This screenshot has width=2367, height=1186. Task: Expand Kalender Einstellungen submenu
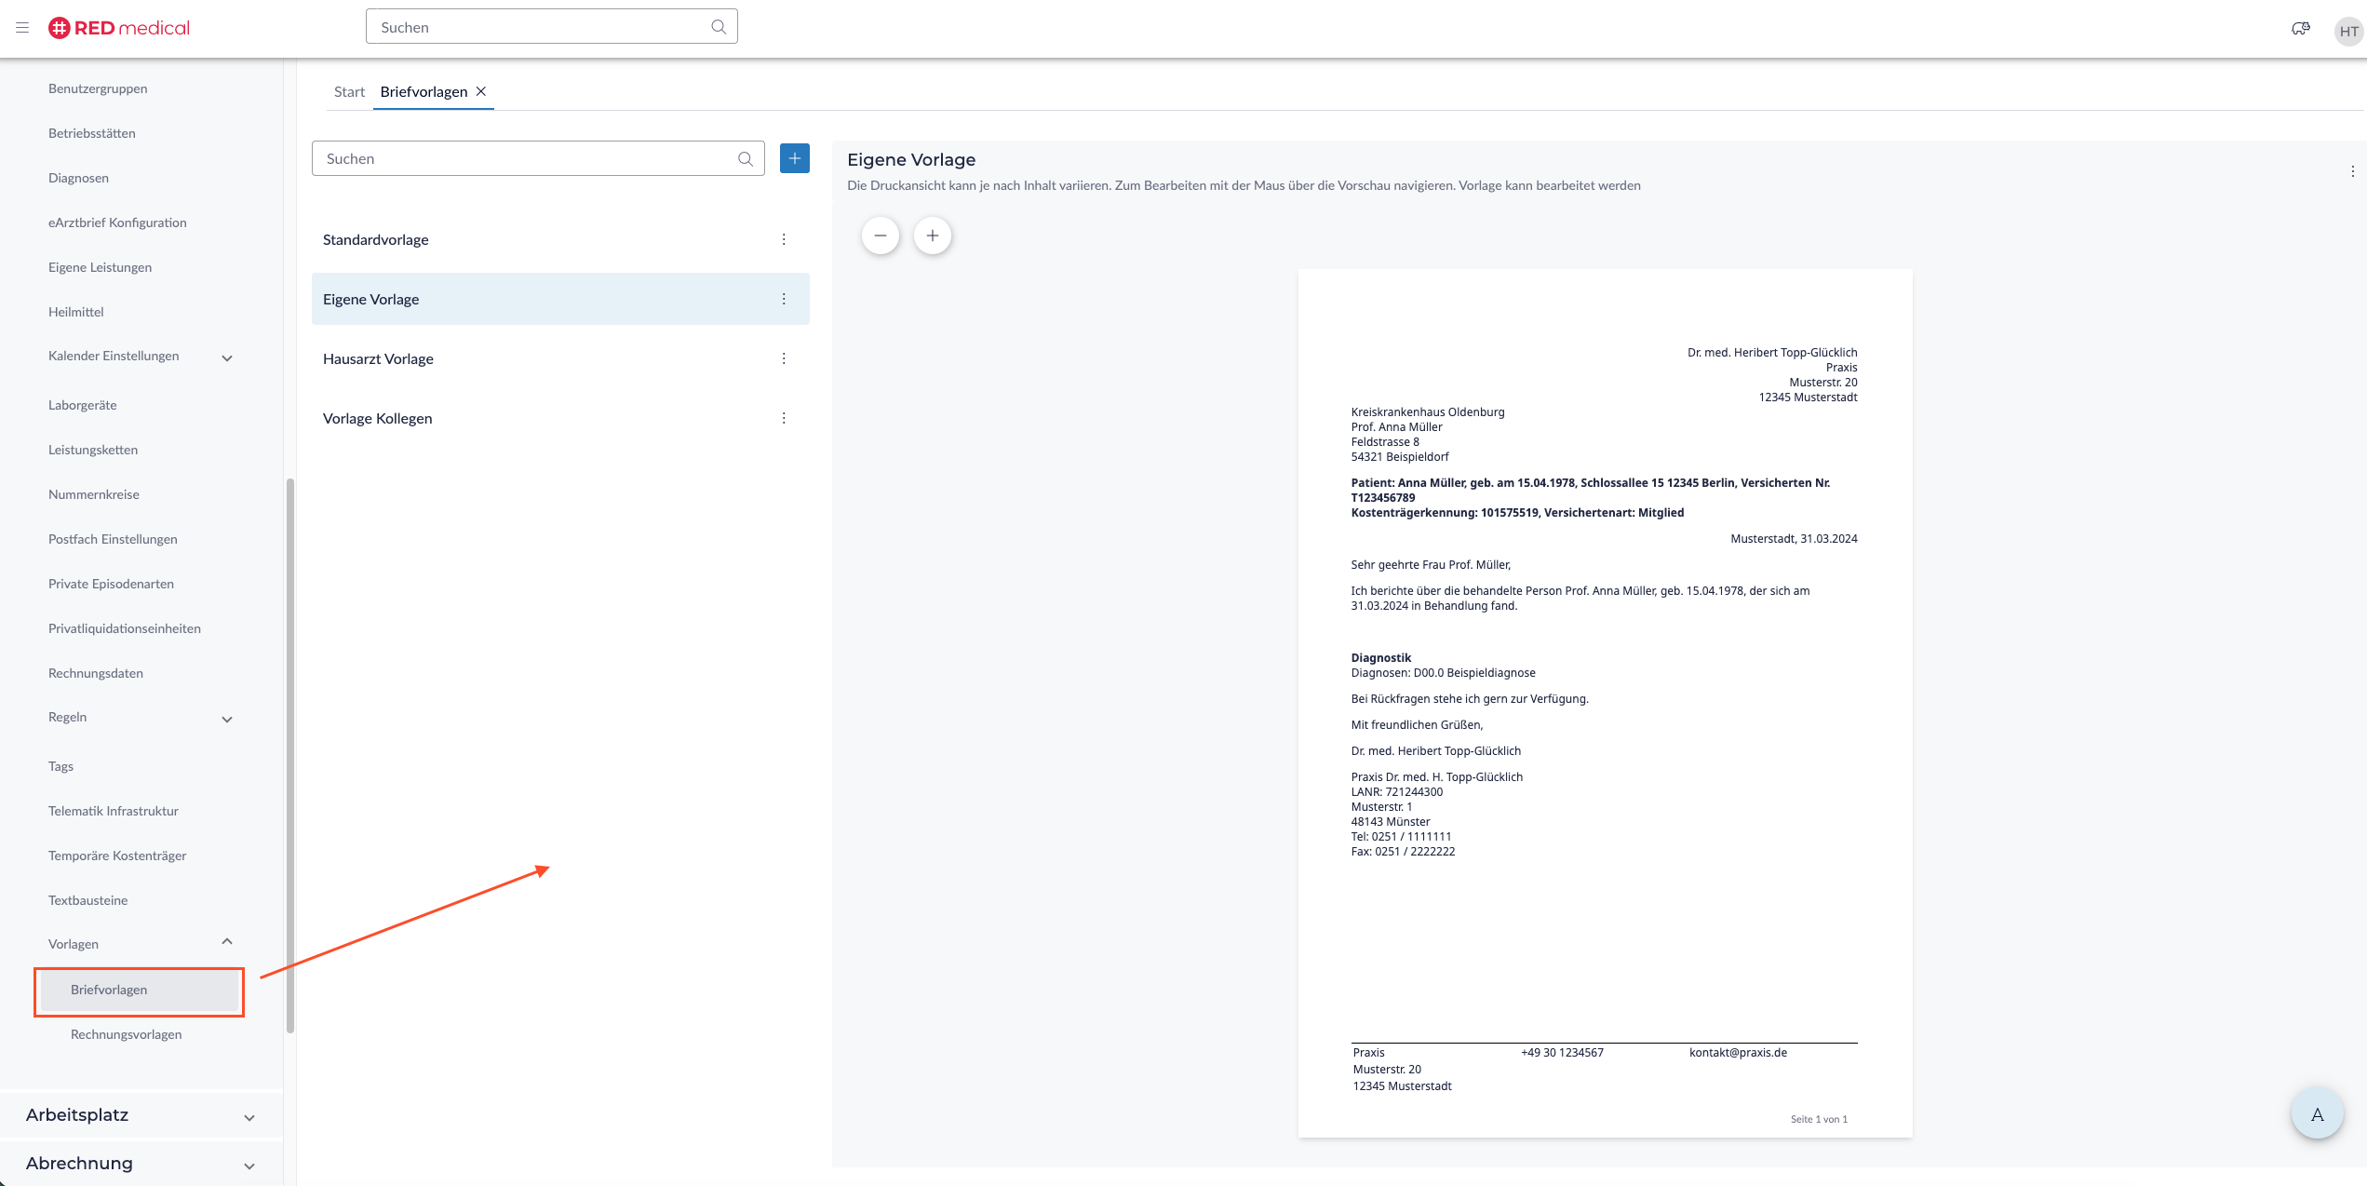tap(227, 357)
